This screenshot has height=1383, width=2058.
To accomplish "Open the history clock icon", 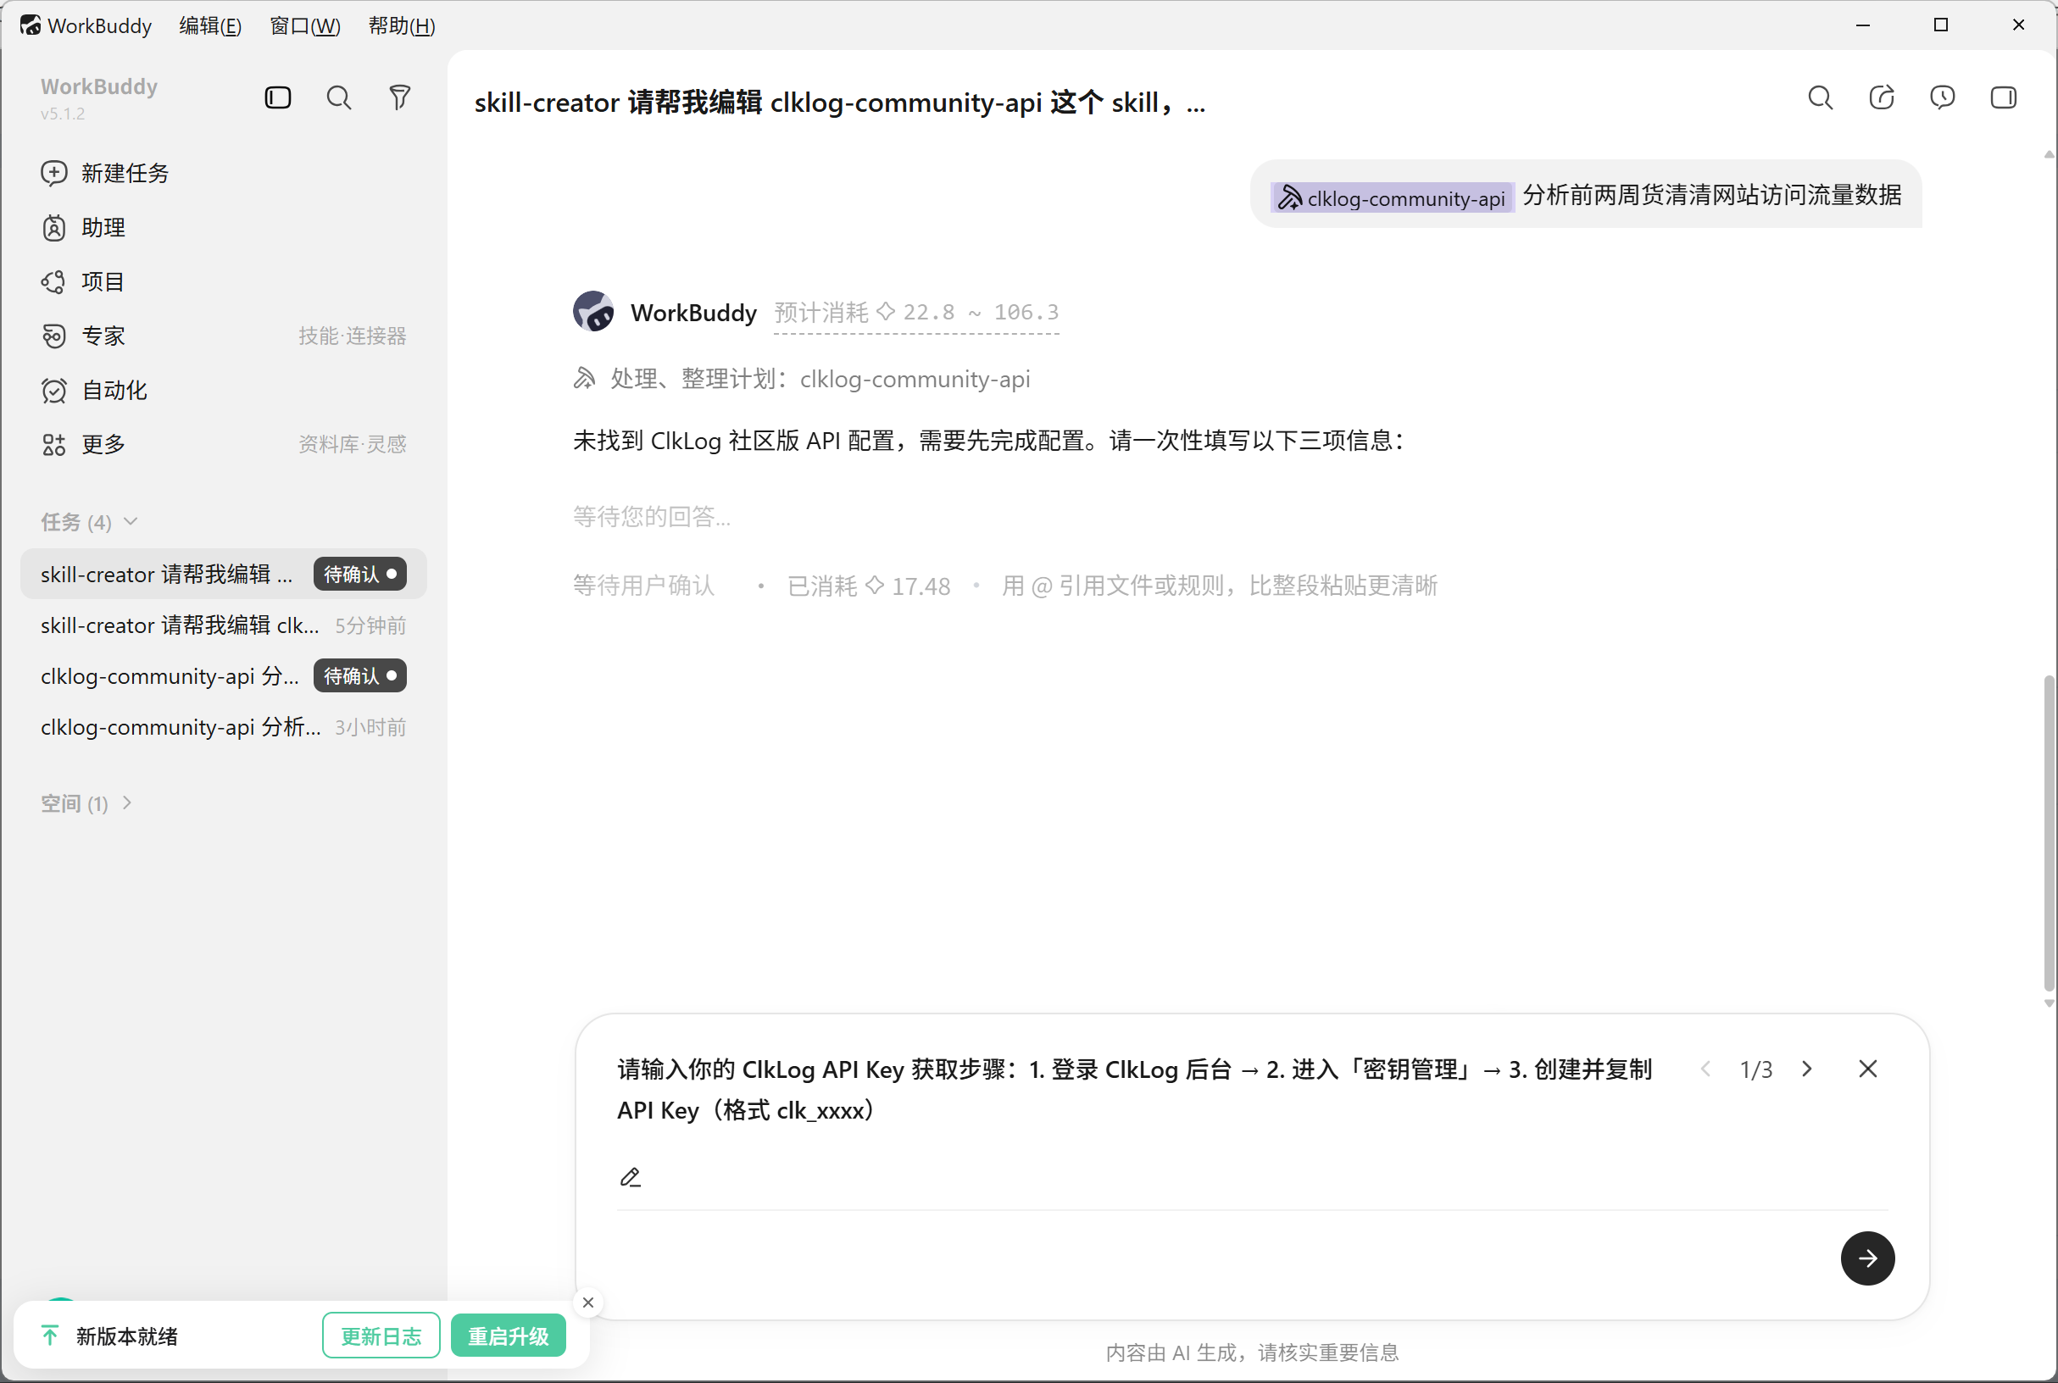I will click(1943, 97).
